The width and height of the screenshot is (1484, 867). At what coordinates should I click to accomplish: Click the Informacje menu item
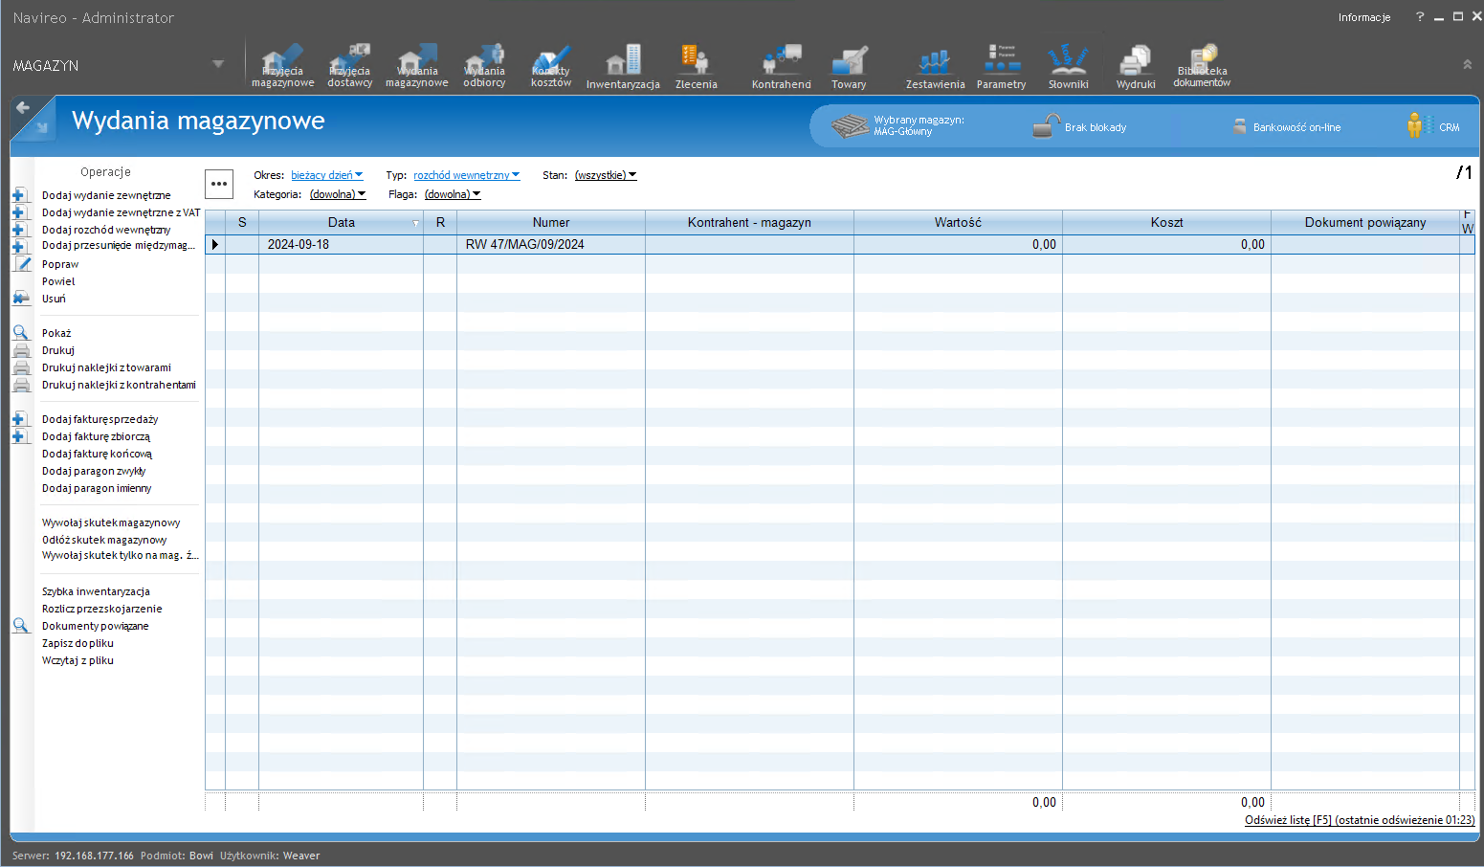click(1363, 17)
